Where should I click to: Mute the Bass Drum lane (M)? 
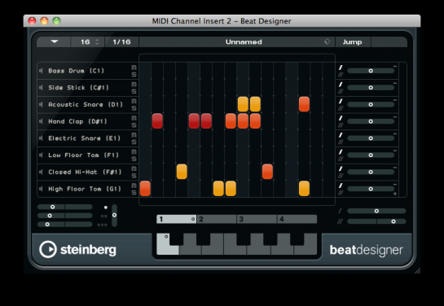(x=134, y=68)
